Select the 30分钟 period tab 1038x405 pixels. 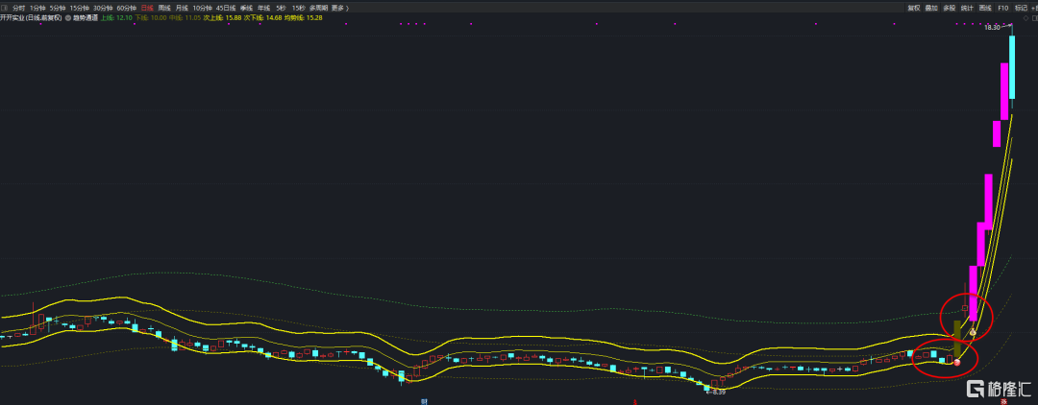point(103,8)
